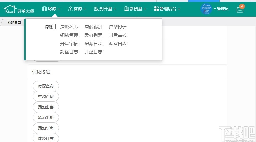
Task: Open the mail envelope icon
Action: pyautogui.click(x=240, y=10)
